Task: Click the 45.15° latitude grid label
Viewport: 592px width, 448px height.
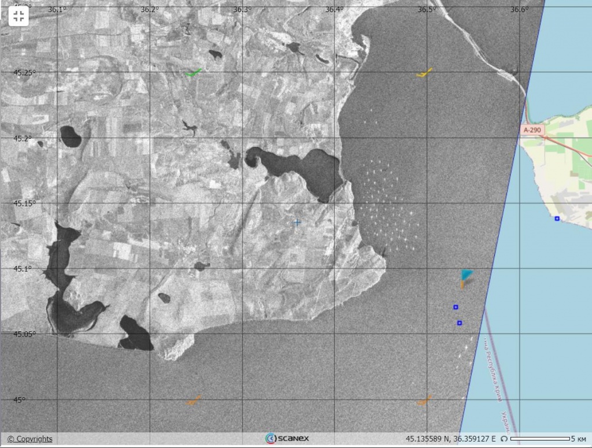Action: tap(24, 204)
